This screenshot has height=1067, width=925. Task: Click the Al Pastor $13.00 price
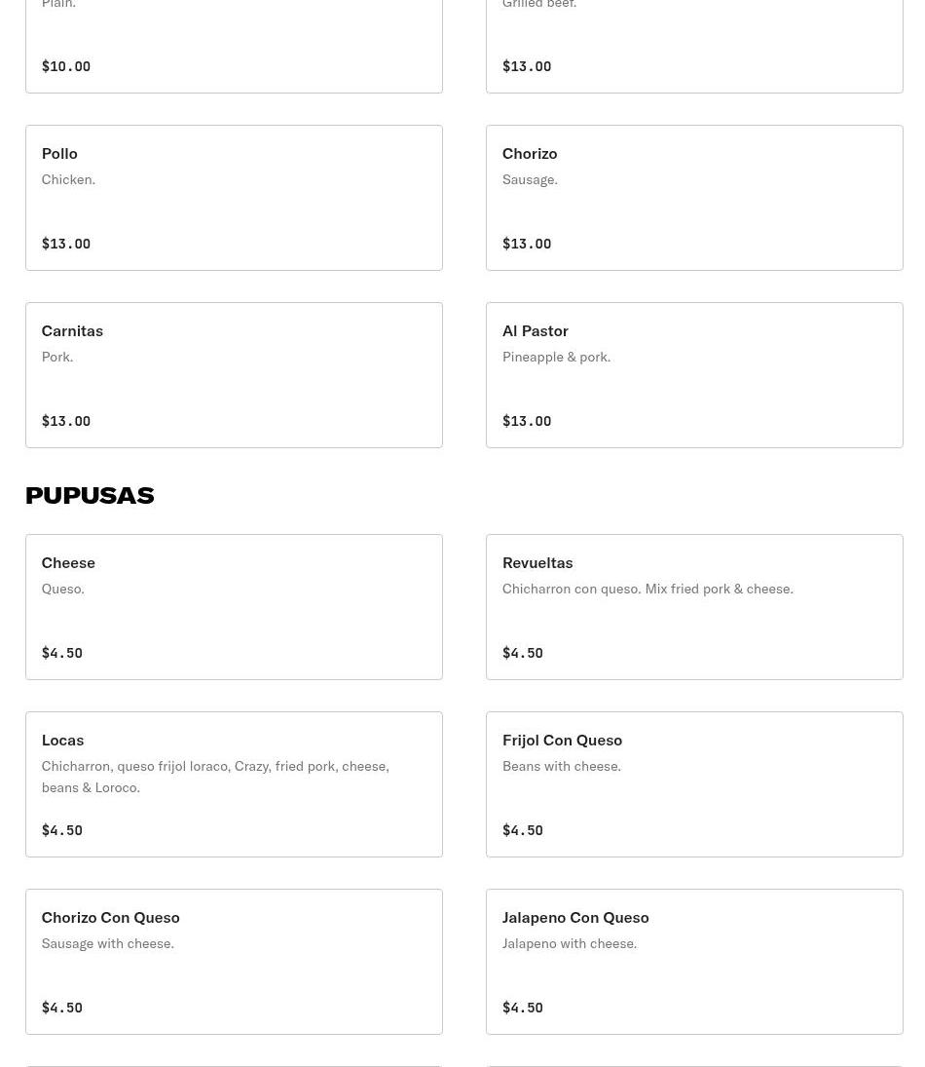click(x=527, y=421)
